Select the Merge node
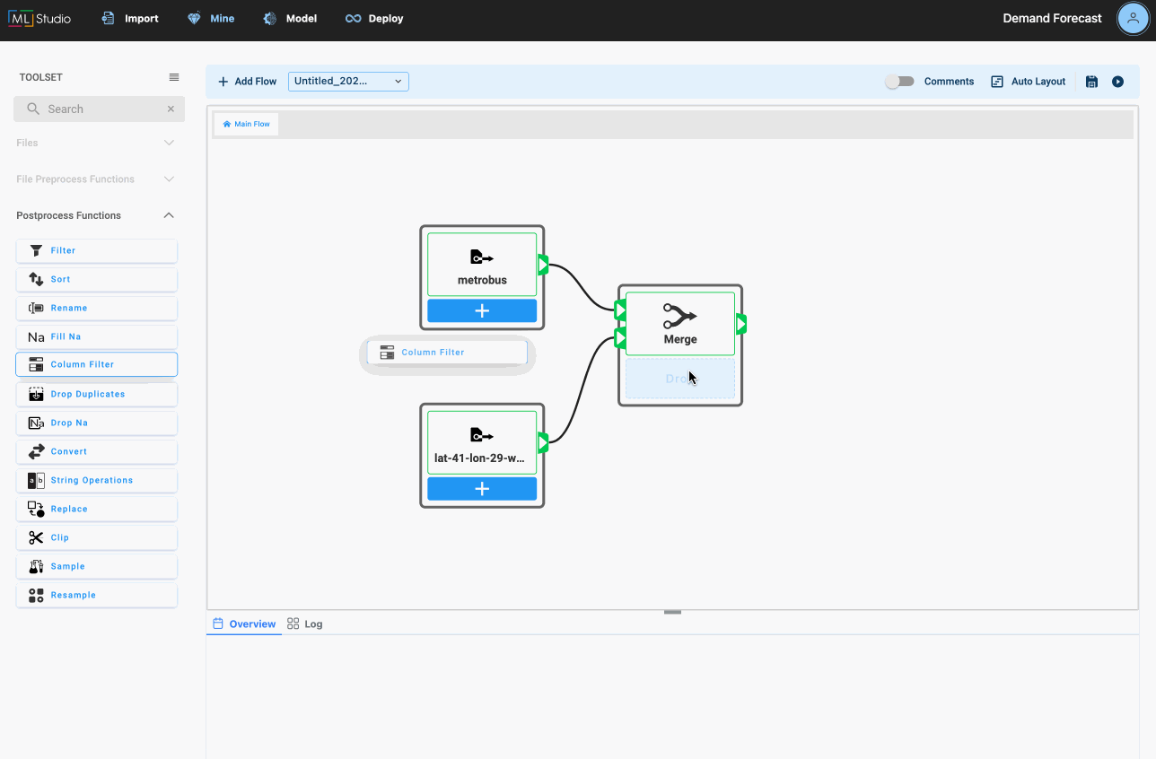 point(680,324)
